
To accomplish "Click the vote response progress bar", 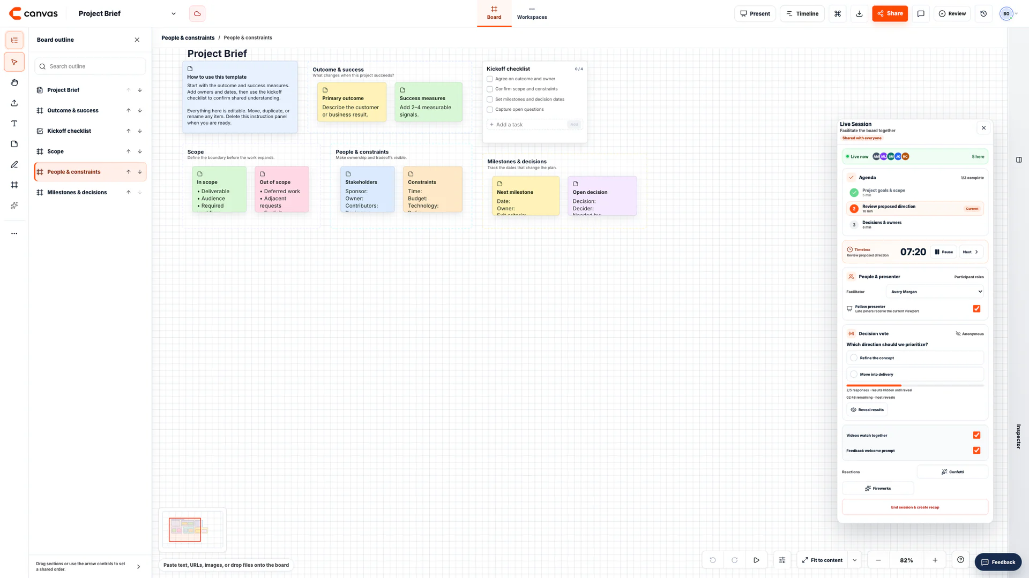I will [x=915, y=385].
